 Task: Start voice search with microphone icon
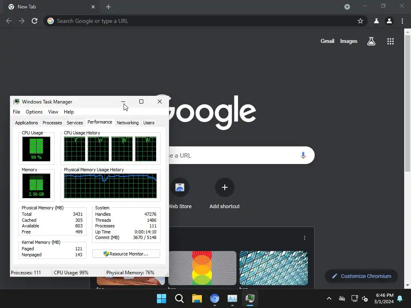(x=303, y=155)
